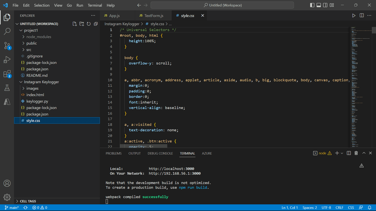
Task: Click the New Folder icon in Explorer
Action: pyautogui.click(x=82, y=24)
